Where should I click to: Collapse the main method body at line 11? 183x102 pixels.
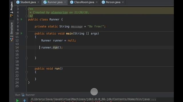(x=27, y=37)
